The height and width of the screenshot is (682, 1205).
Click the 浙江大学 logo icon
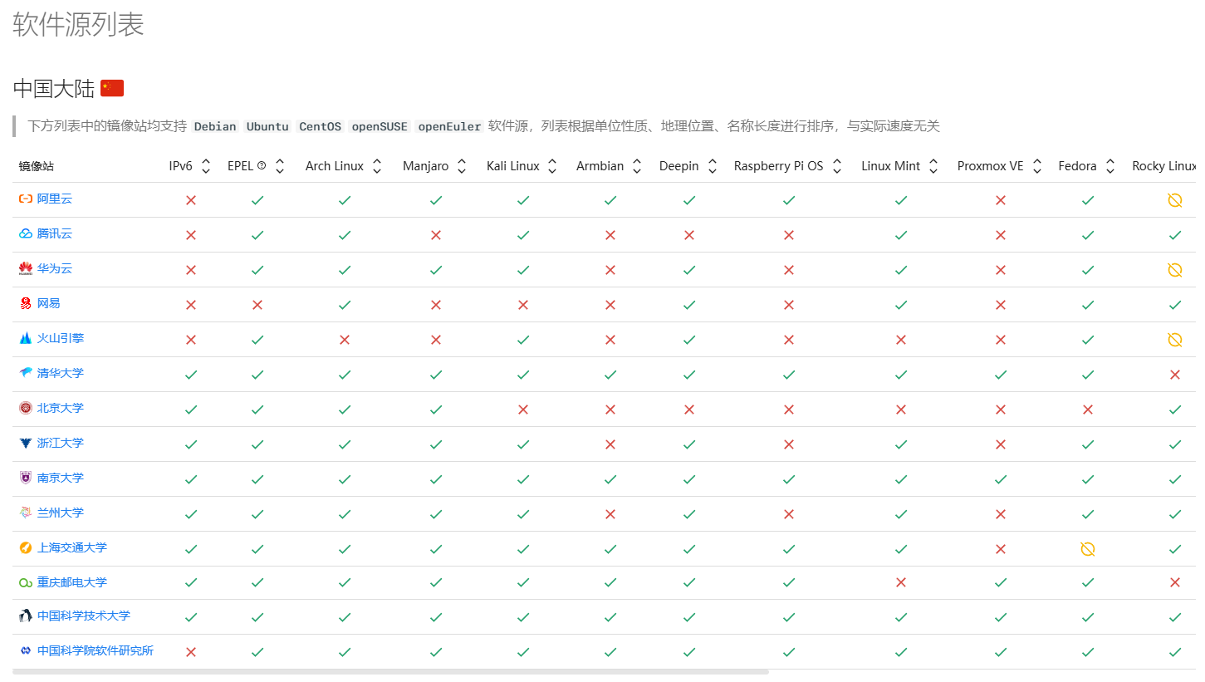point(26,444)
